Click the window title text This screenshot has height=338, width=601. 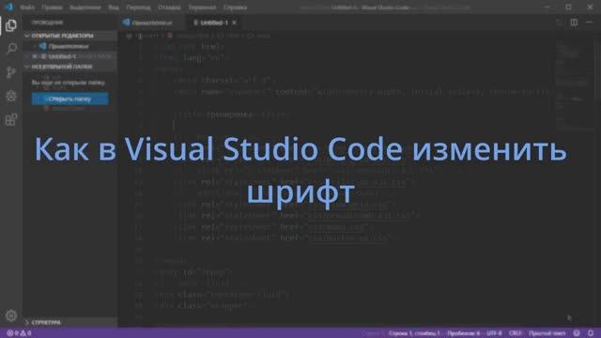(x=370, y=8)
